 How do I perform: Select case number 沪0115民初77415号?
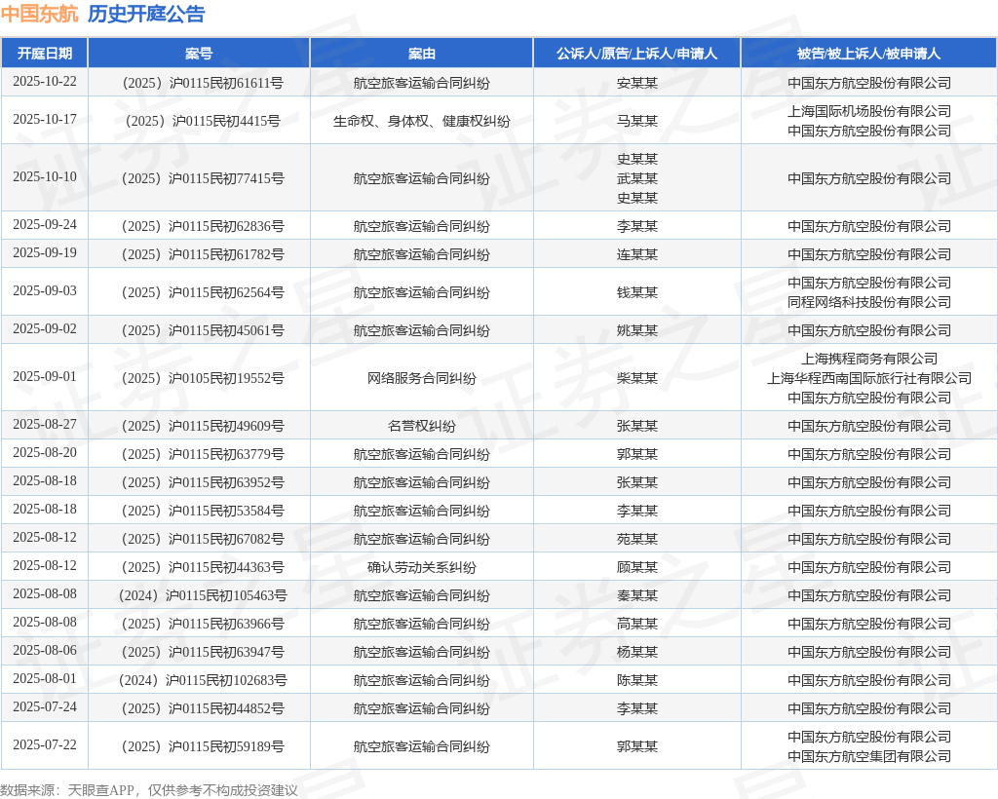pos(203,178)
